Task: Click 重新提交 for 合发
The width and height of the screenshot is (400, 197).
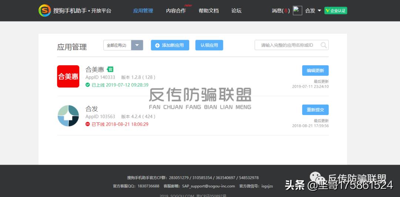Action: coord(315,110)
